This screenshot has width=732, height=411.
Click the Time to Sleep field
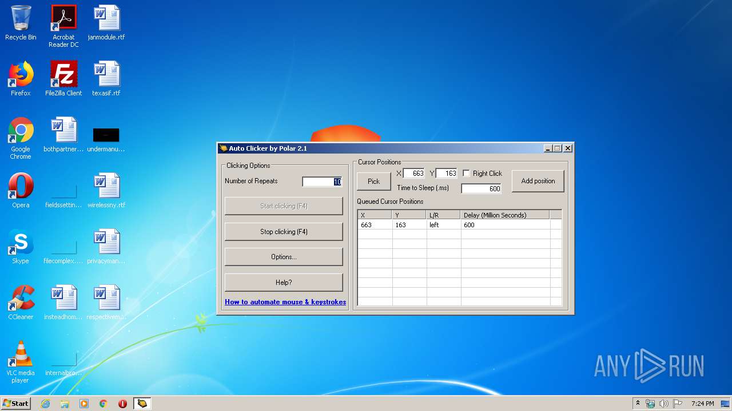click(x=482, y=188)
